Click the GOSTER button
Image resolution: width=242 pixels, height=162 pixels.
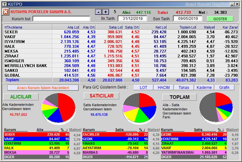(x=220, y=19)
